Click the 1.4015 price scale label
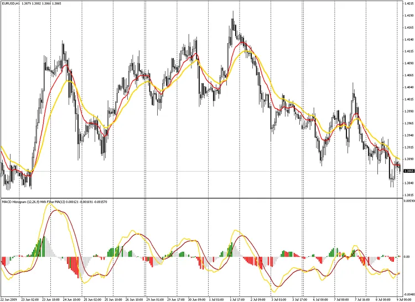This screenshot has height=302, width=415. [x=408, y=99]
